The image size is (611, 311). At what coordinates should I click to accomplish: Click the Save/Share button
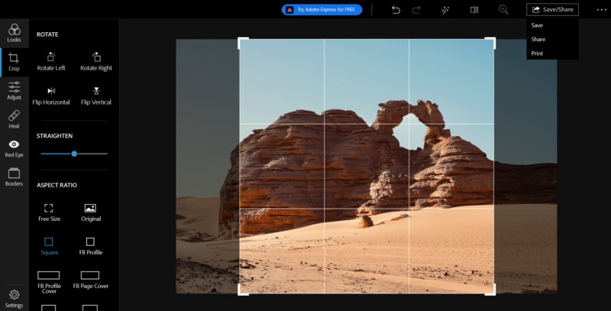[552, 9]
